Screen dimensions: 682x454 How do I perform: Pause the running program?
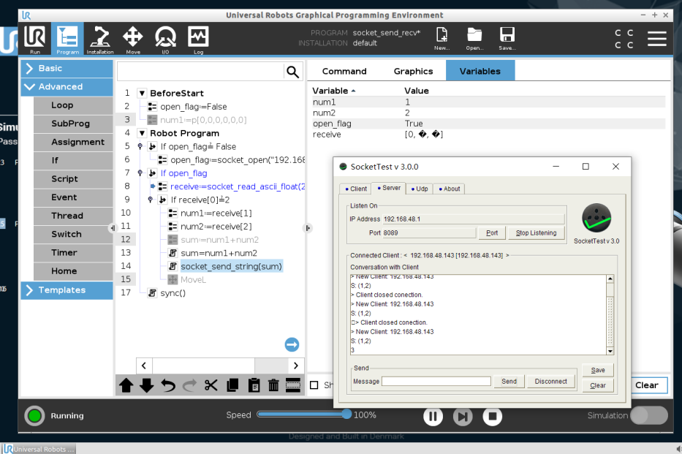(x=433, y=416)
